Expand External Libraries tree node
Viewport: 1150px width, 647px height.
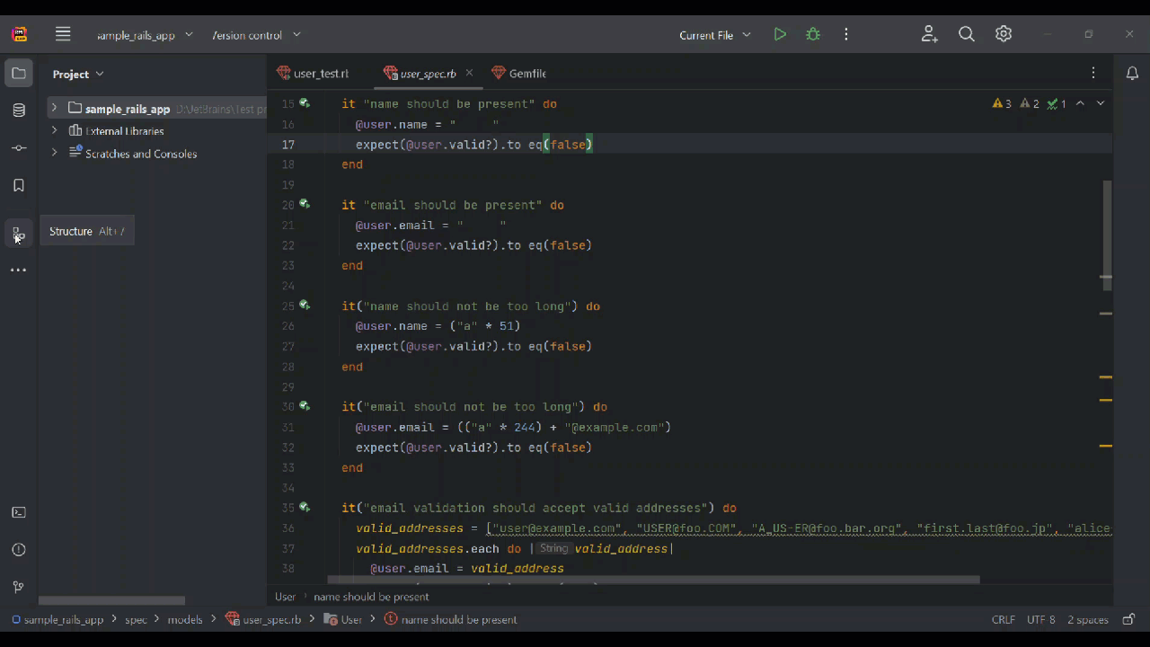pyautogui.click(x=54, y=130)
